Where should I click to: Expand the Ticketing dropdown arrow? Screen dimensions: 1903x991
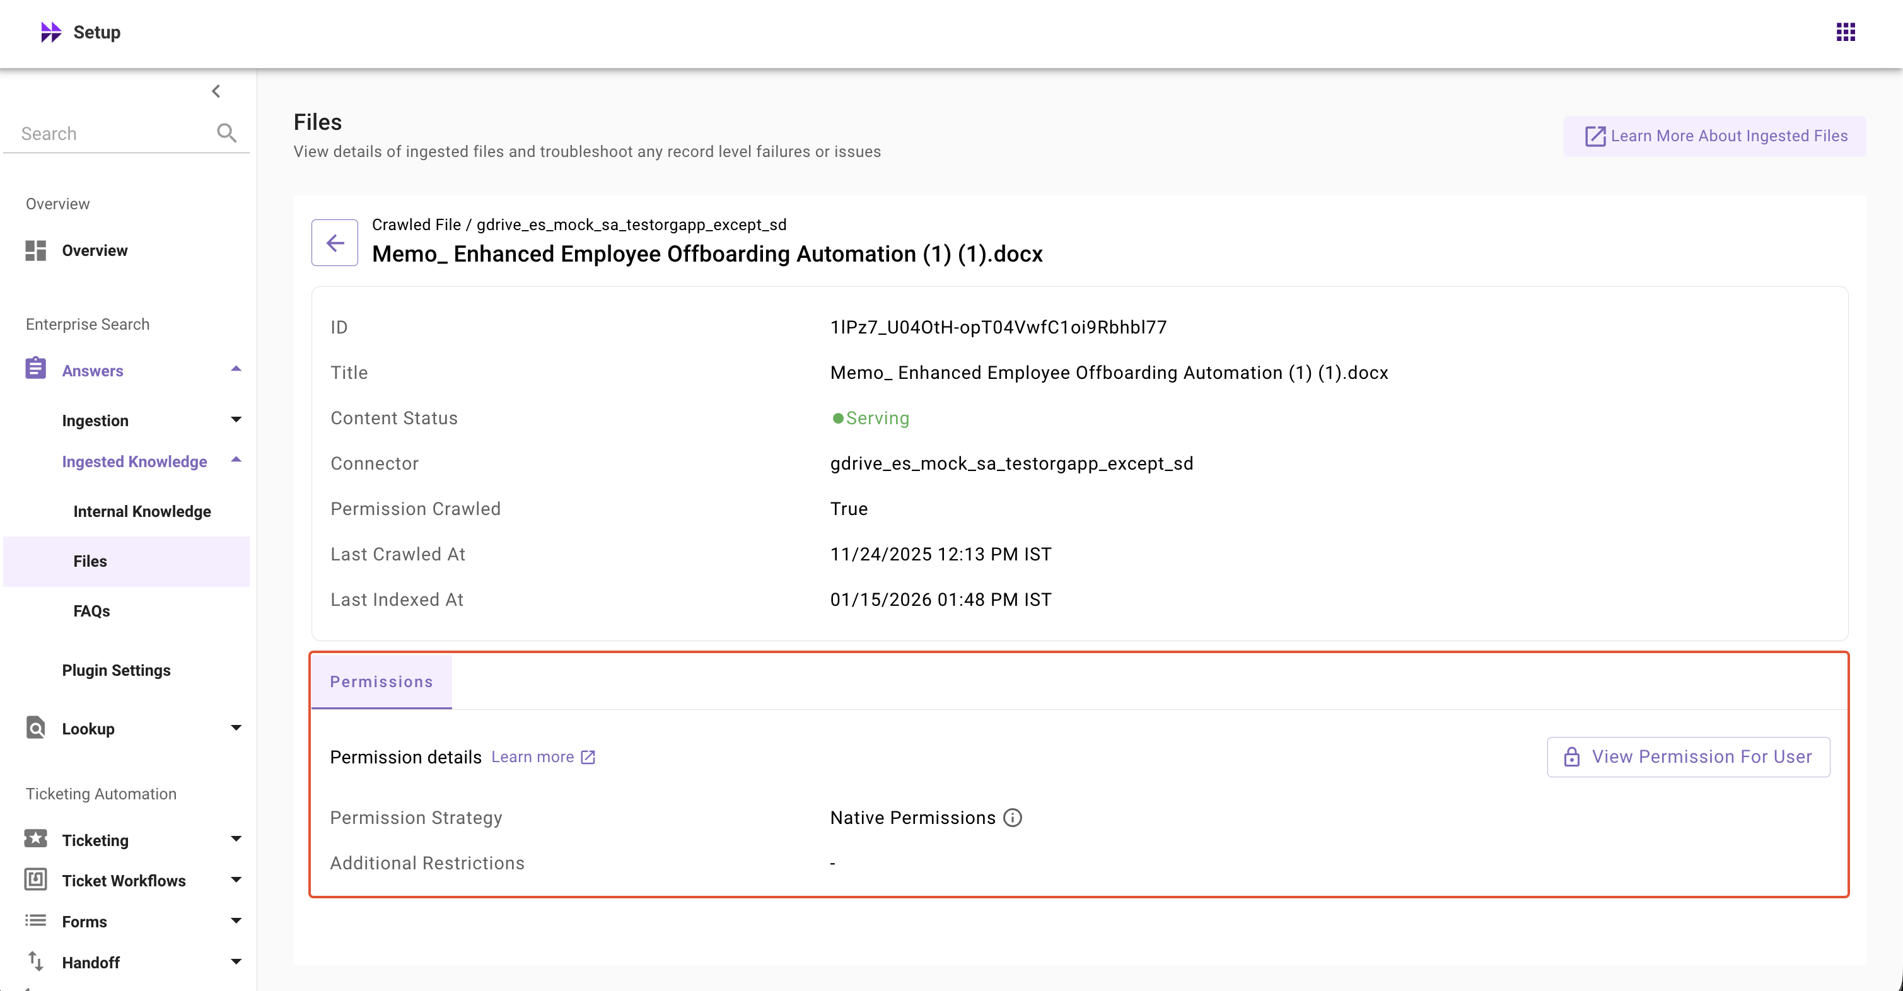click(236, 839)
